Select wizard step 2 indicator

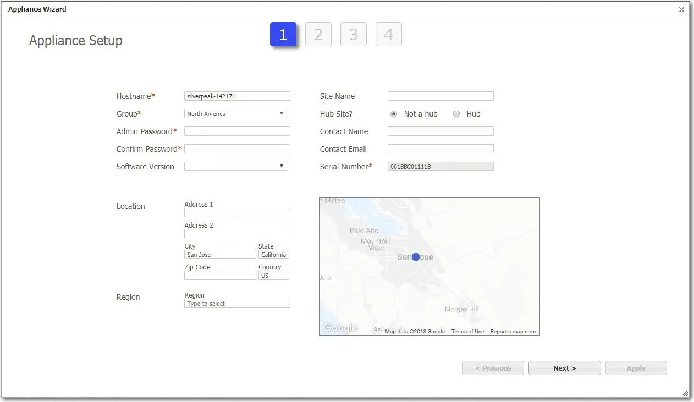point(318,34)
